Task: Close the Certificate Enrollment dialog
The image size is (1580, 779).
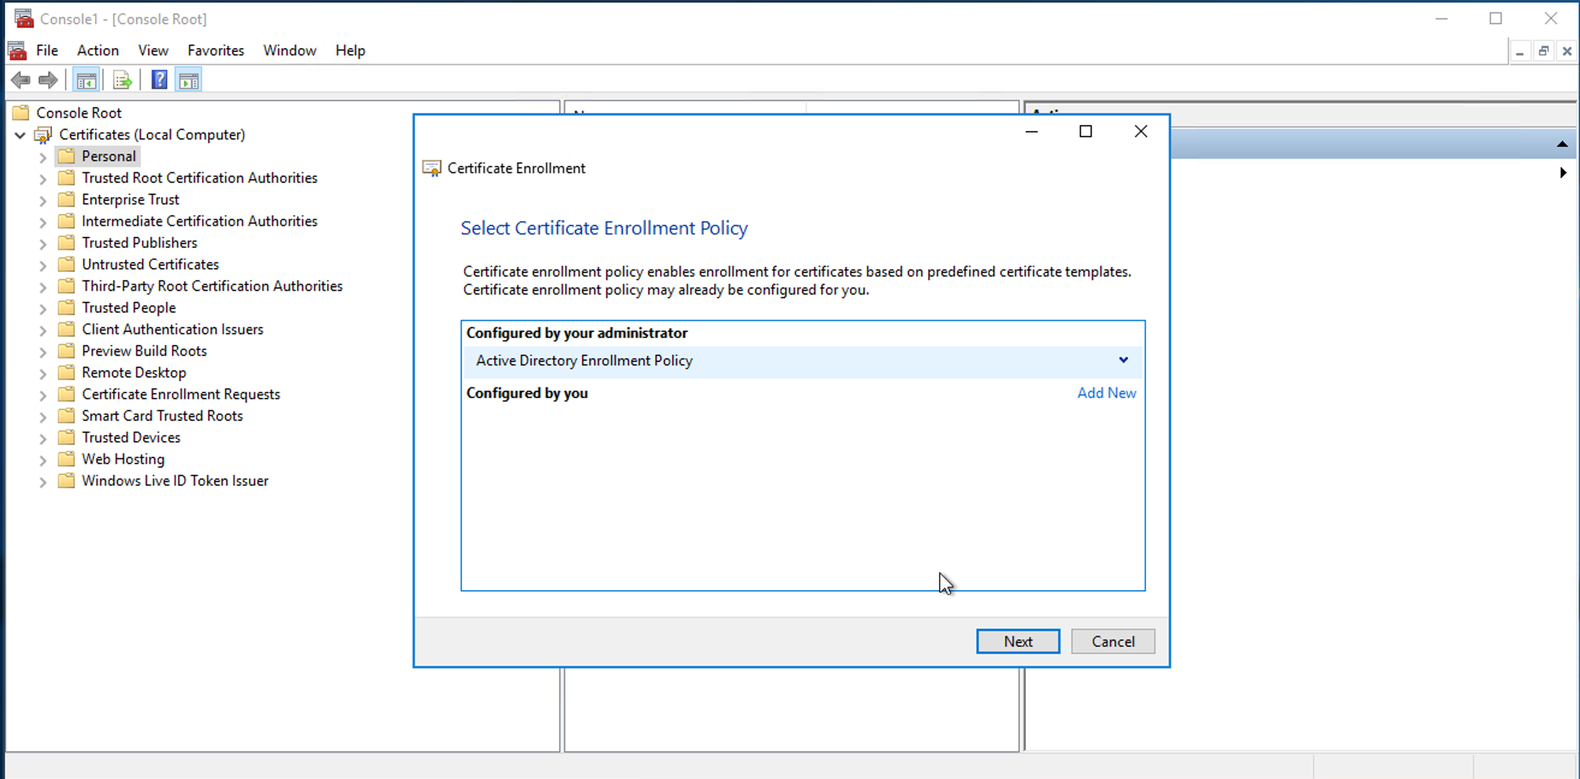Action: tap(1141, 131)
